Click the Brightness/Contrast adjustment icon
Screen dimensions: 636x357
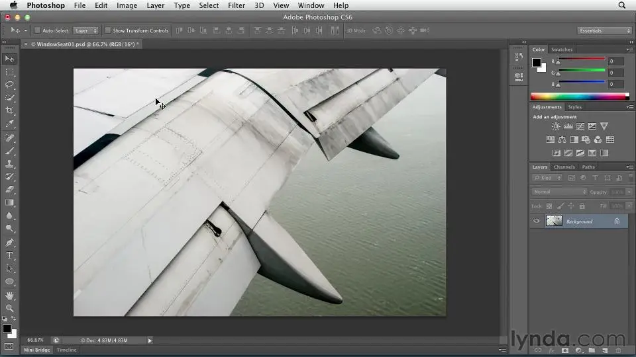(x=556, y=126)
